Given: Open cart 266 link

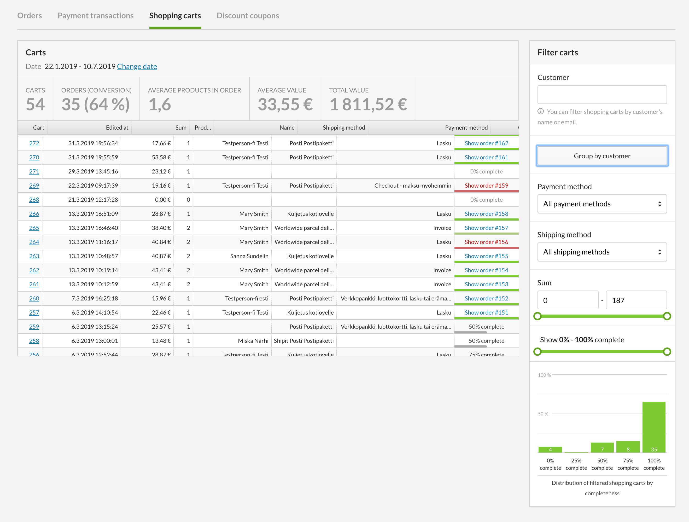Looking at the screenshot, I should tap(34, 213).
